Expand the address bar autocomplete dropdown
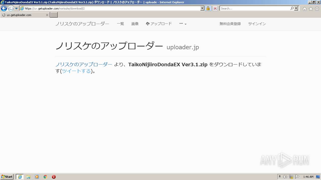321x180 pixels. (202, 8)
